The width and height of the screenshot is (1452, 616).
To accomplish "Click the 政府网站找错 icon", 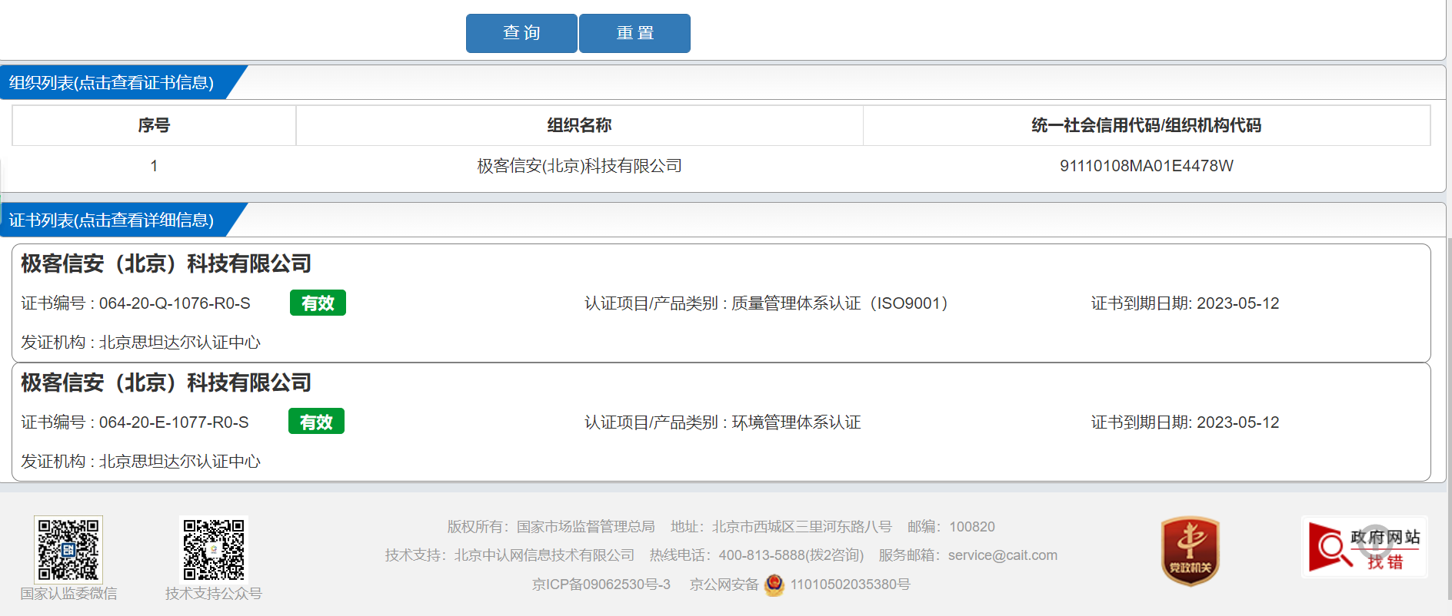I will 1364,547.
